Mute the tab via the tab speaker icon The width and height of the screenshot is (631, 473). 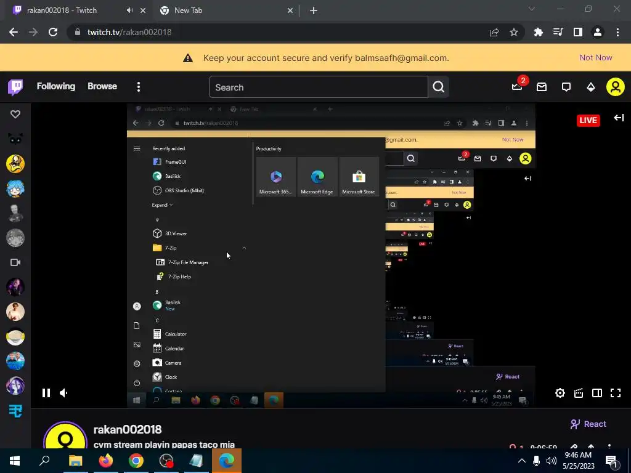pos(129,10)
